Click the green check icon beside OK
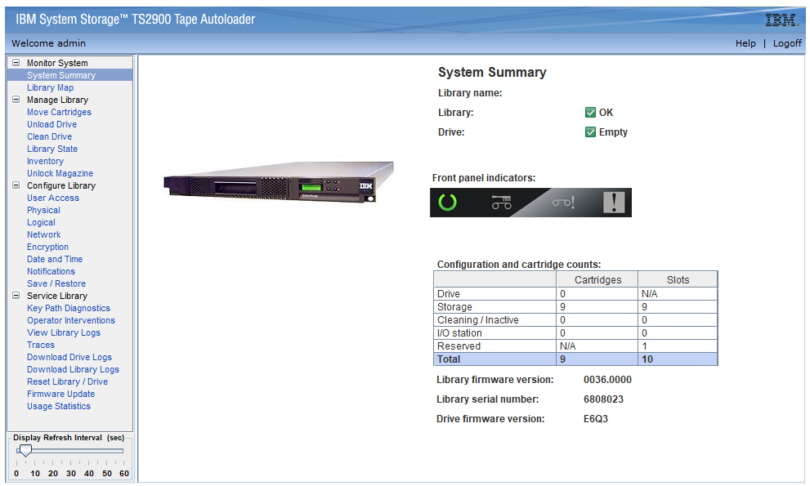This screenshot has height=486, width=810. pyautogui.click(x=590, y=112)
